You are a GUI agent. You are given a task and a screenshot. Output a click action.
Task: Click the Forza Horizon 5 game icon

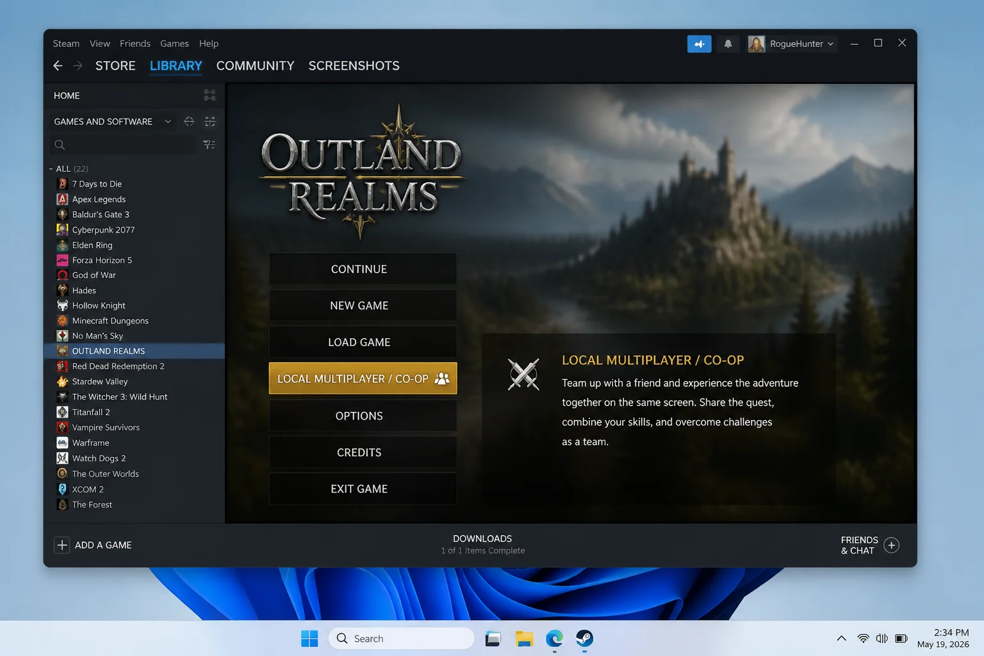click(62, 260)
